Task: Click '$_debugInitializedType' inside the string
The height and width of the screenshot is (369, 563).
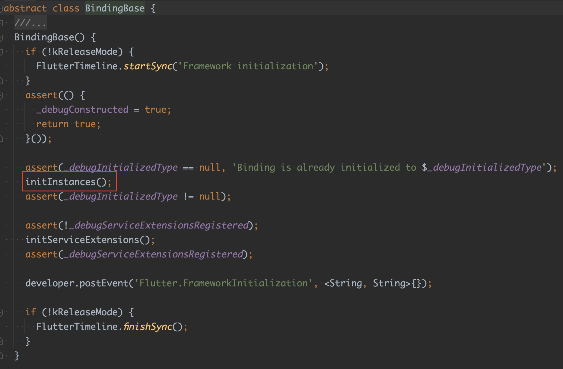Action: [482, 168]
